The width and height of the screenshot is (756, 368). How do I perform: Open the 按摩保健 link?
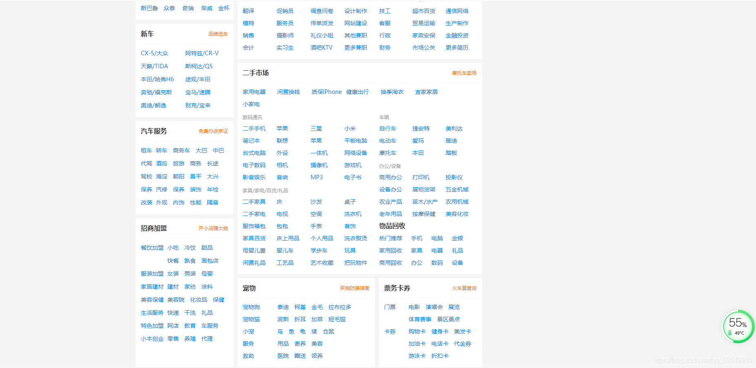[423, 214]
